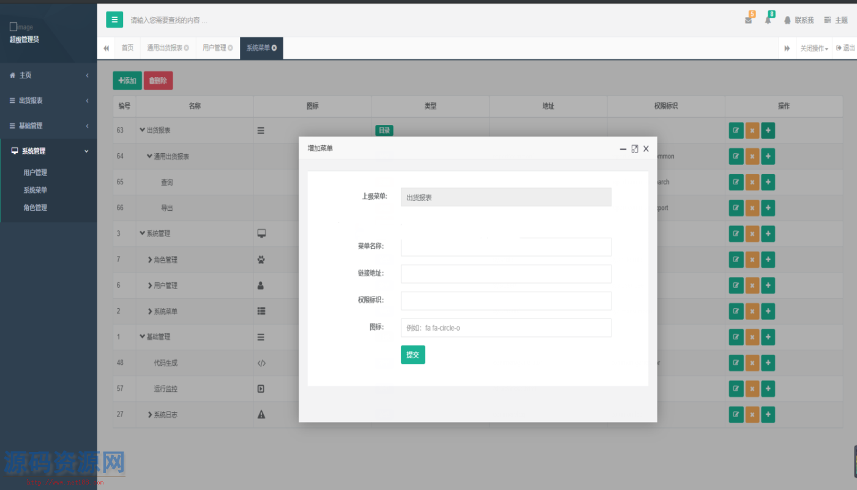Open 用户管理 in the sidebar

(x=35, y=173)
